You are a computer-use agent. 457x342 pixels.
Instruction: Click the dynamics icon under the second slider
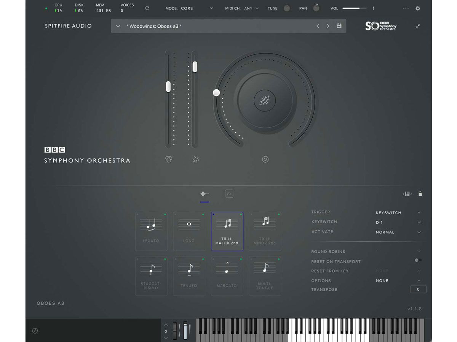click(x=195, y=159)
